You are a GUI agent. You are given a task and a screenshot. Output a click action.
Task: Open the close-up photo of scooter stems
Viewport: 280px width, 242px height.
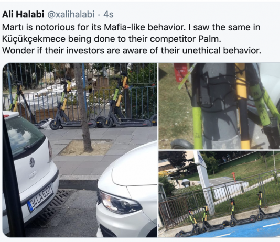pyautogui.click(x=219, y=106)
